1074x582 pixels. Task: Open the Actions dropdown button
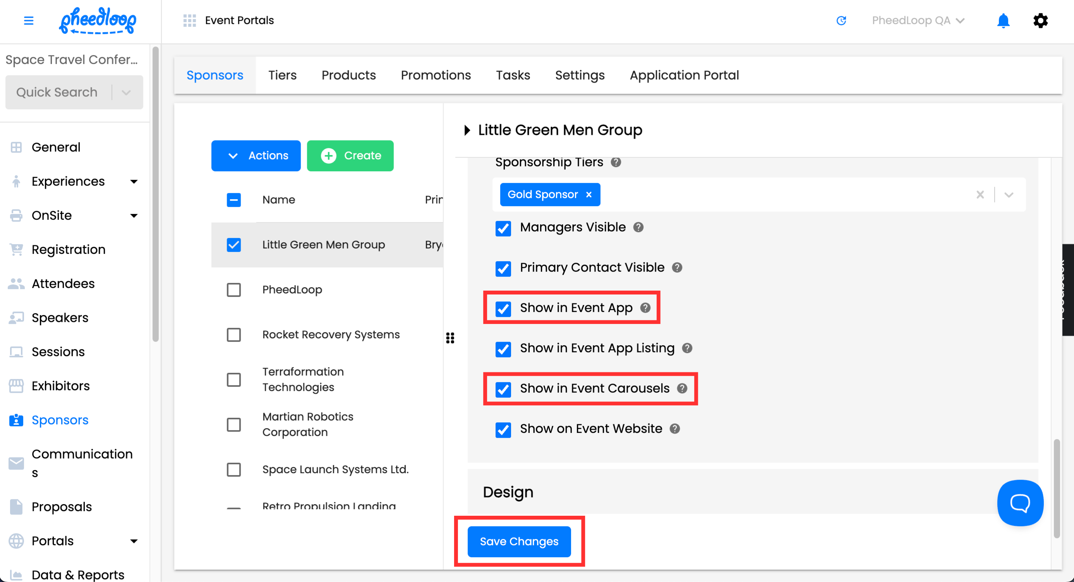coord(256,155)
